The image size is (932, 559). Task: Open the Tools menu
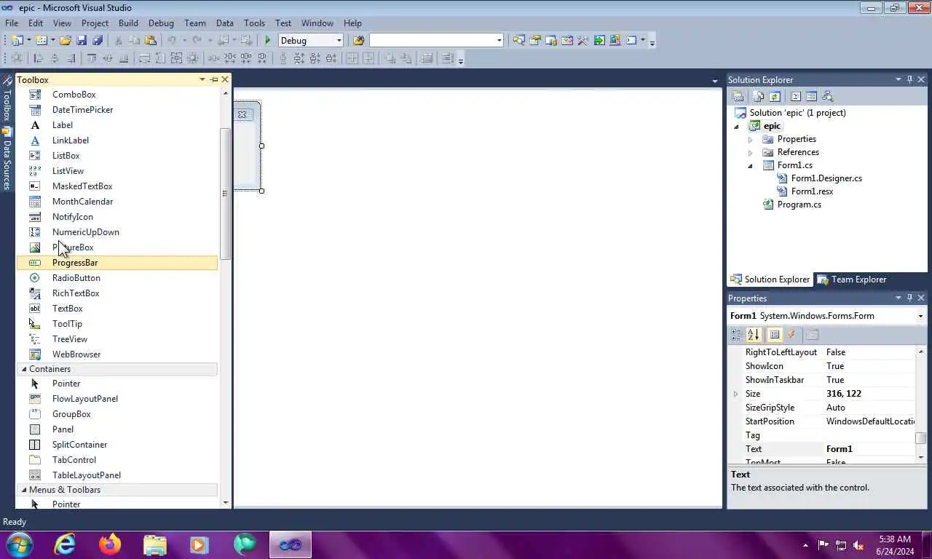[254, 23]
